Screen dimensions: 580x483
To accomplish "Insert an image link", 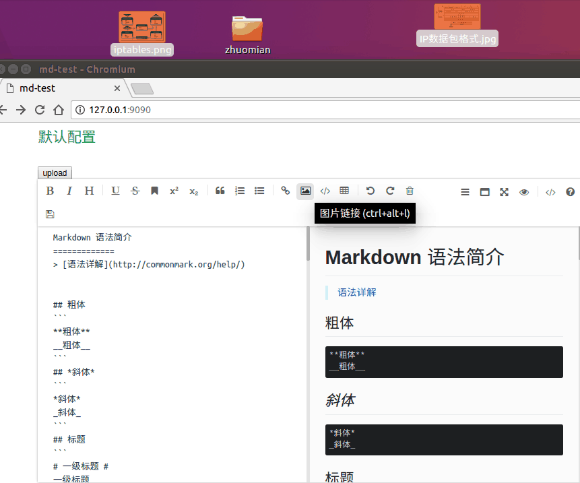I will (305, 191).
